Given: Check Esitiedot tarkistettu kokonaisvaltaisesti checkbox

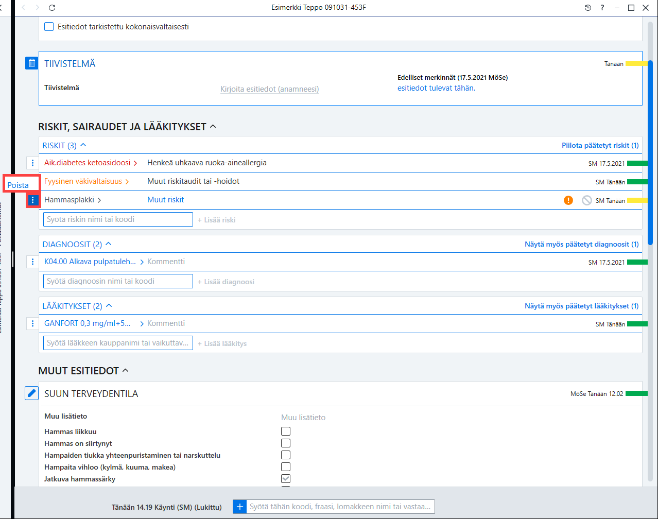Looking at the screenshot, I should click(x=49, y=27).
